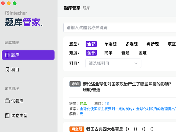Click the 题库 breadcrumb in the header
Screen dimensions: 176x132
point(86,8)
